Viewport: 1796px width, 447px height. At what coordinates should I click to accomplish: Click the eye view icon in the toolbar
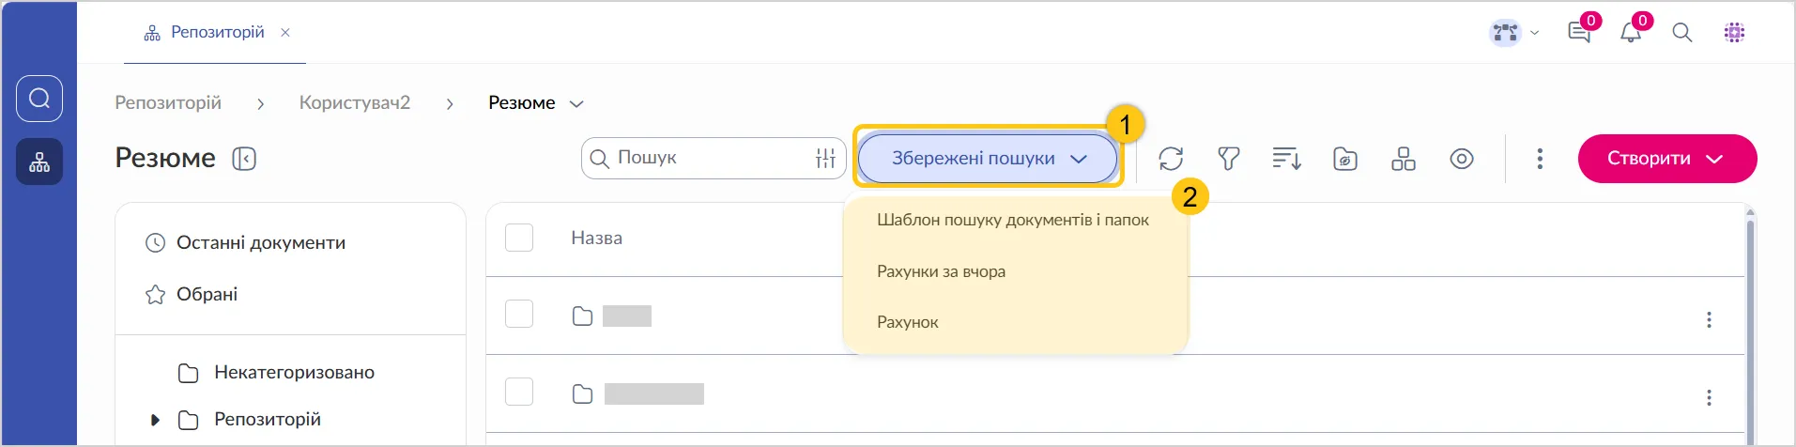1461,159
